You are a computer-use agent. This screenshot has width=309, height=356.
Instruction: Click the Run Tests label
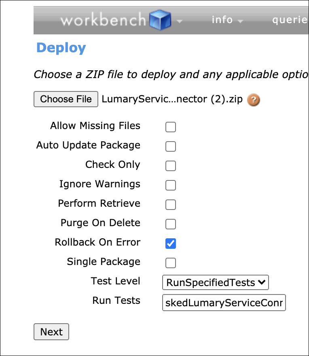click(x=116, y=300)
